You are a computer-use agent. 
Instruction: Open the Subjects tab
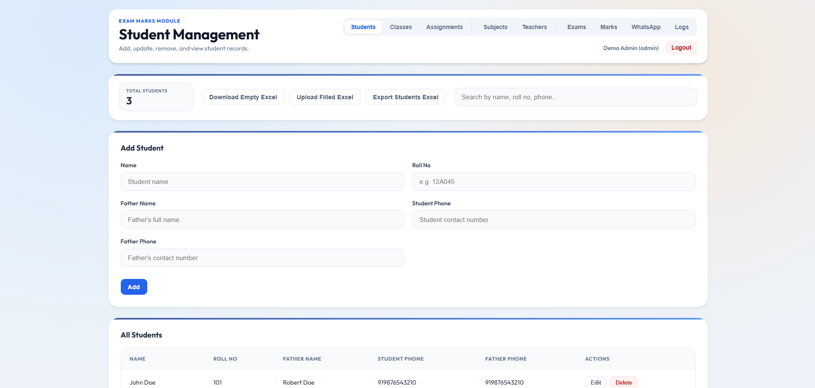(496, 27)
